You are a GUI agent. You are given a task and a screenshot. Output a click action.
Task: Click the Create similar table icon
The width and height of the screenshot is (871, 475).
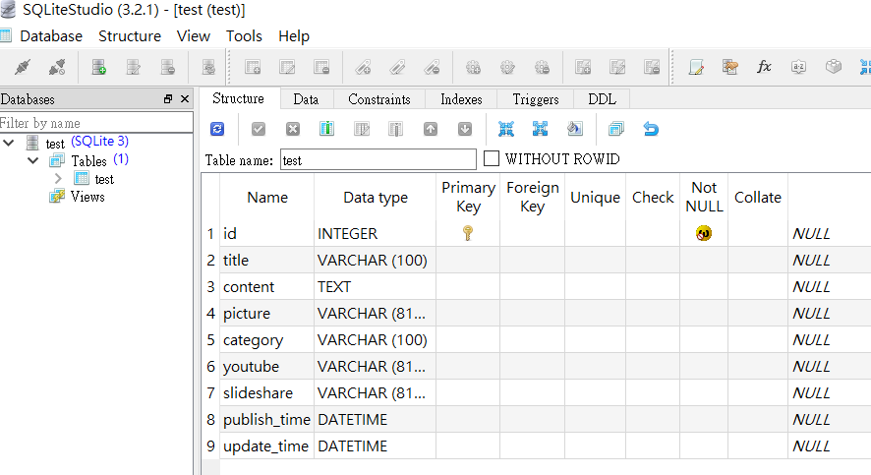[x=616, y=129]
